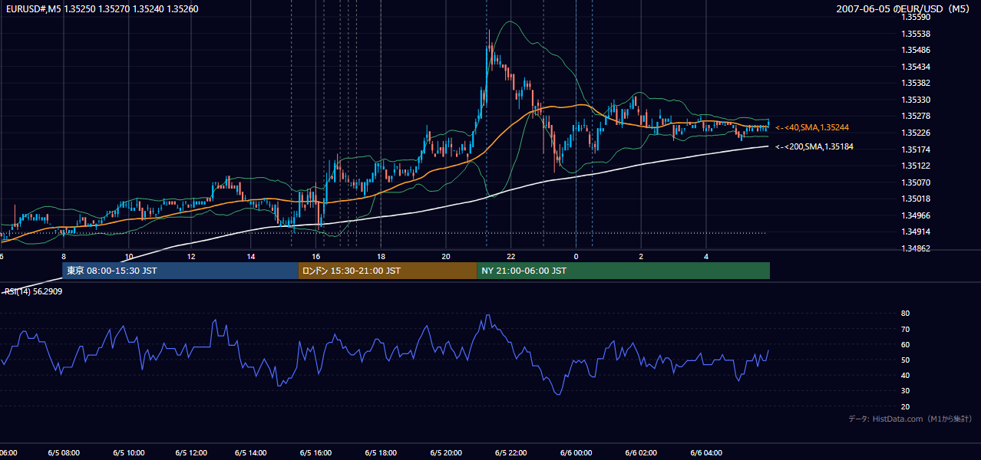Select the 1.35486 price level label

917,51
